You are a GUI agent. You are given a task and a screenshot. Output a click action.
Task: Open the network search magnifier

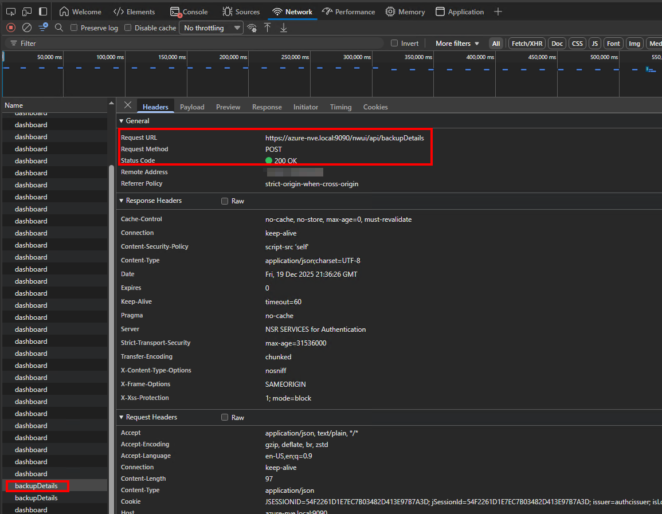[x=59, y=28]
